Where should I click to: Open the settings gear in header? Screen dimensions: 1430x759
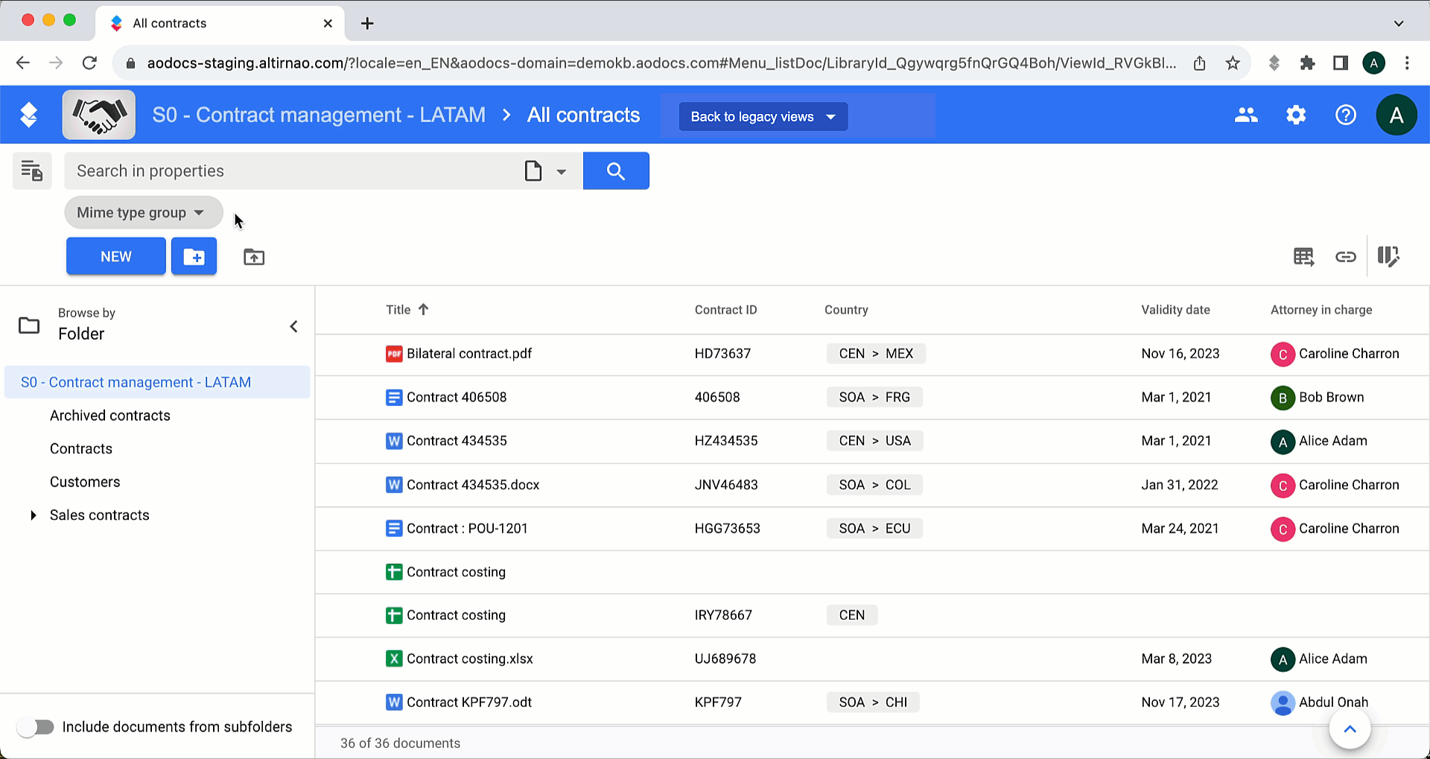point(1296,115)
